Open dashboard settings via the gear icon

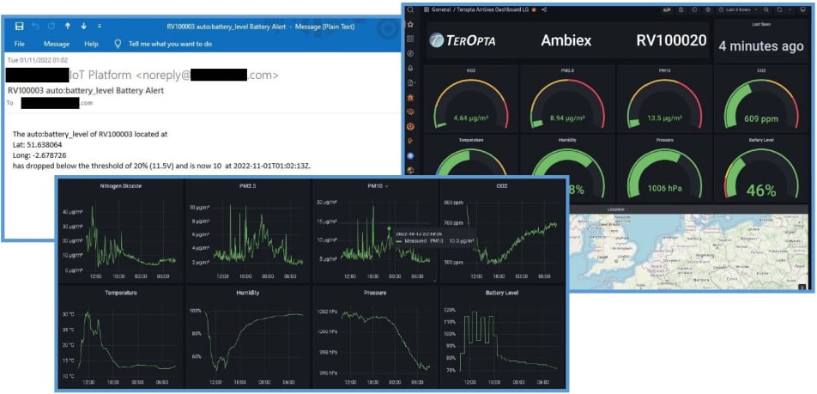[x=707, y=10]
